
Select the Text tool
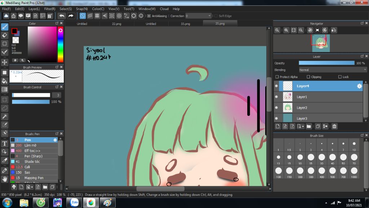[x=4, y=144]
